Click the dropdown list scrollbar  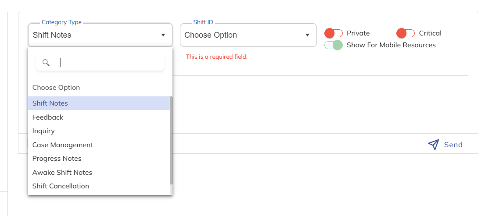pyautogui.click(x=171, y=140)
